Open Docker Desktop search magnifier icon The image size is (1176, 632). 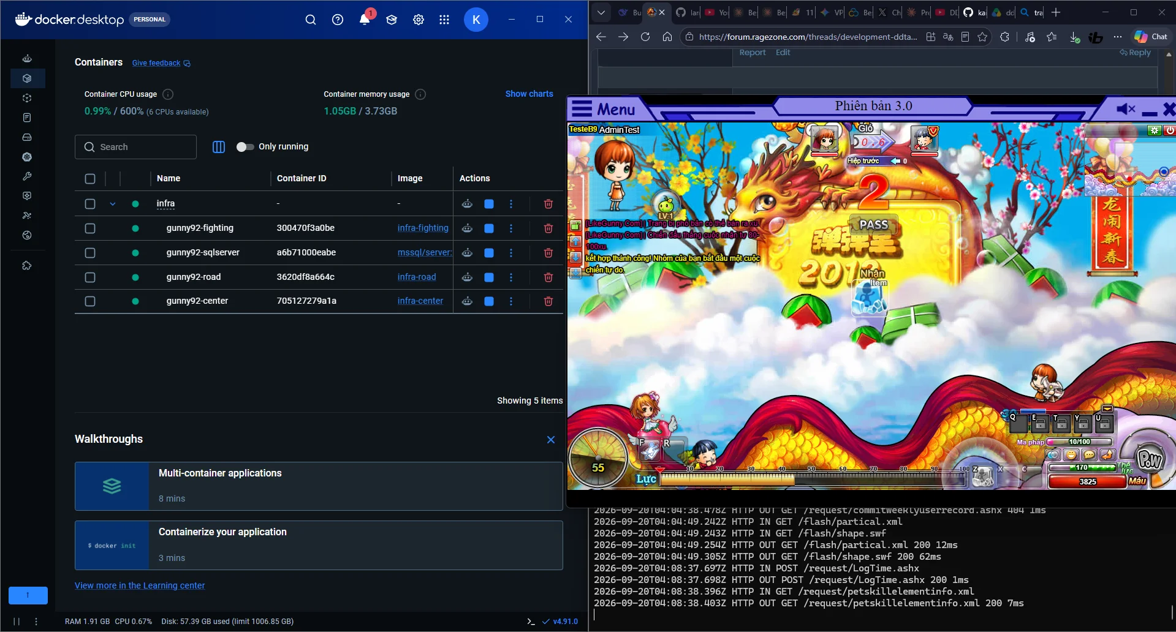[x=311, y=20]
